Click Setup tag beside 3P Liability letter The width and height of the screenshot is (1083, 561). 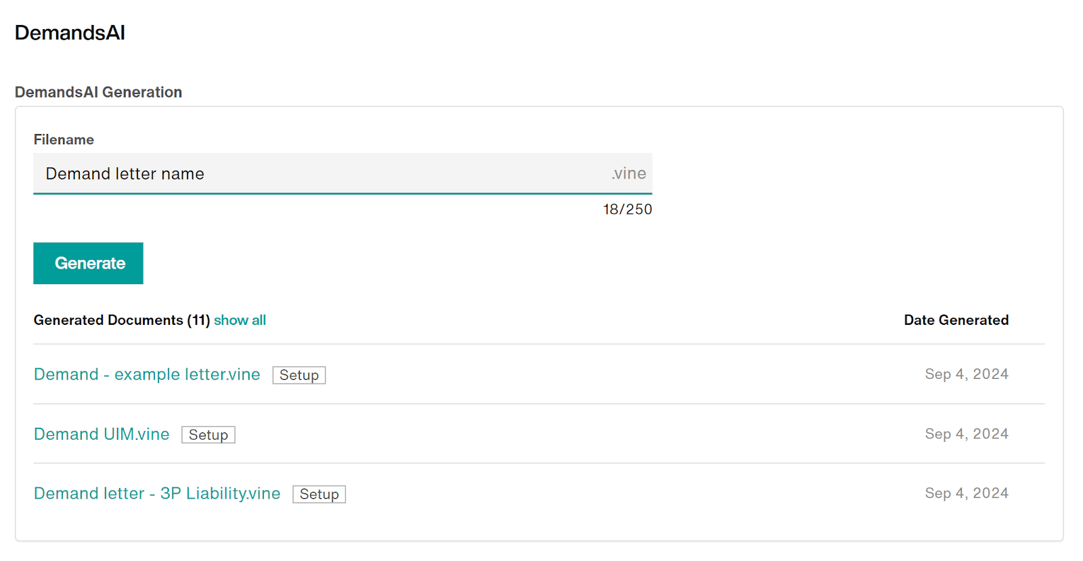(319, 494)
